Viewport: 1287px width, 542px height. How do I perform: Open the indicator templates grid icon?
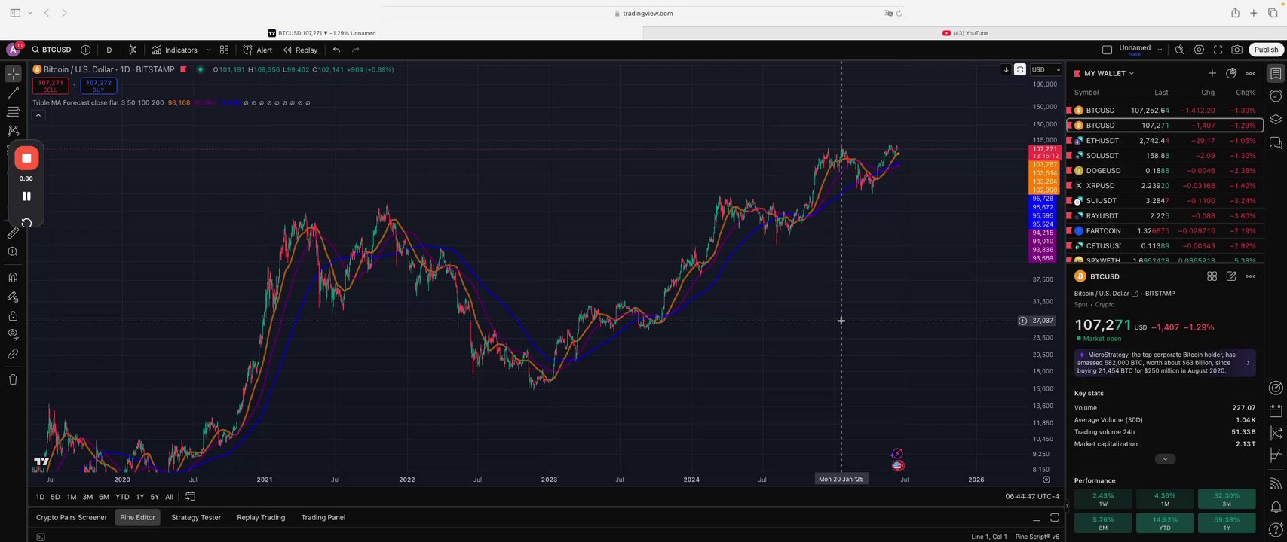pos(224,50)
